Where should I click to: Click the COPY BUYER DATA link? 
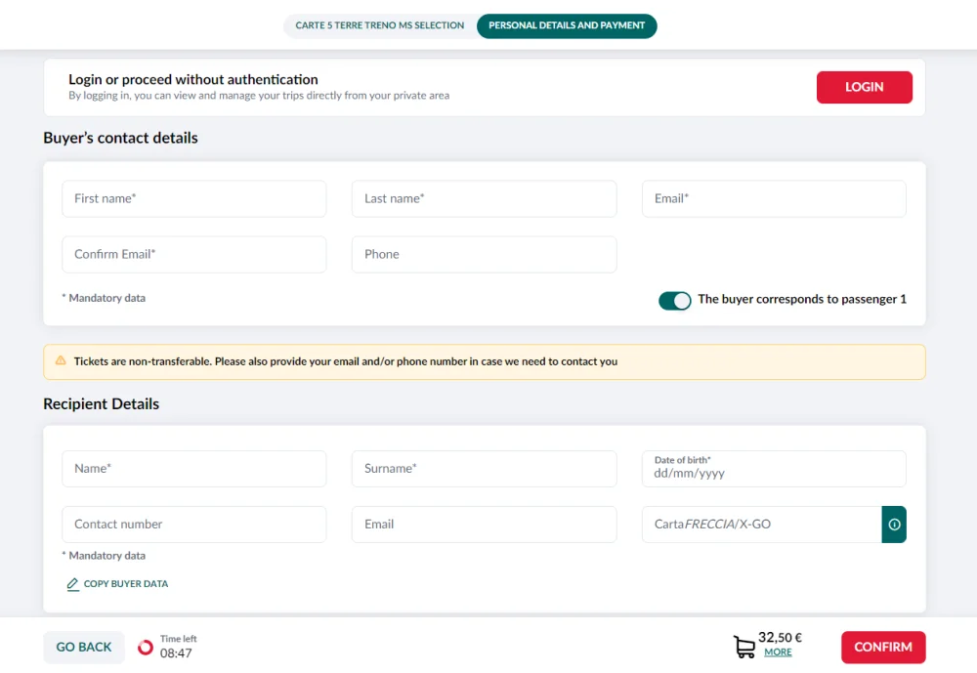(125, 584)
